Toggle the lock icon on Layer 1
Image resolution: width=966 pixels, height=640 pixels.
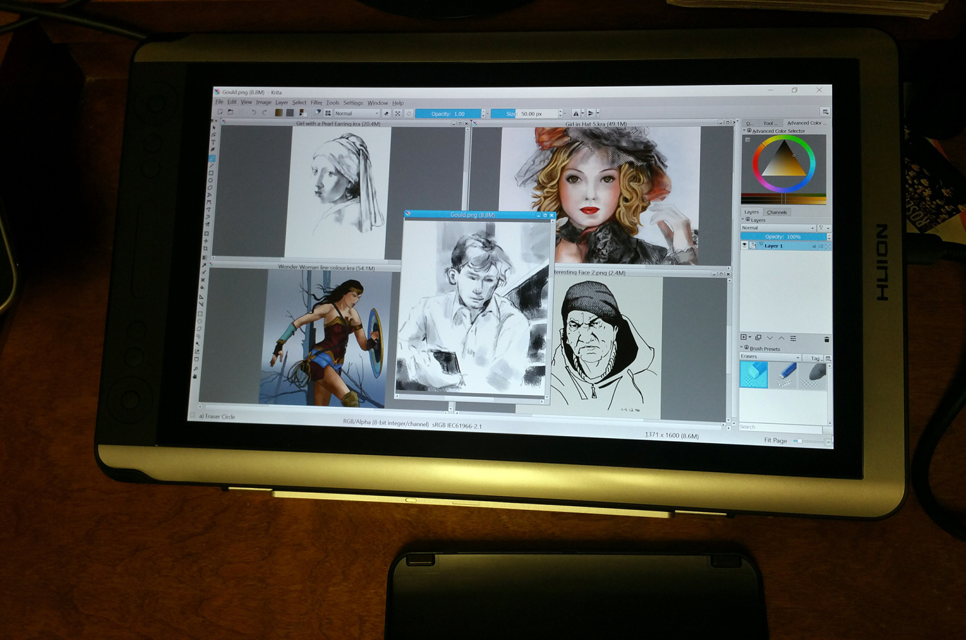point(814,246)
